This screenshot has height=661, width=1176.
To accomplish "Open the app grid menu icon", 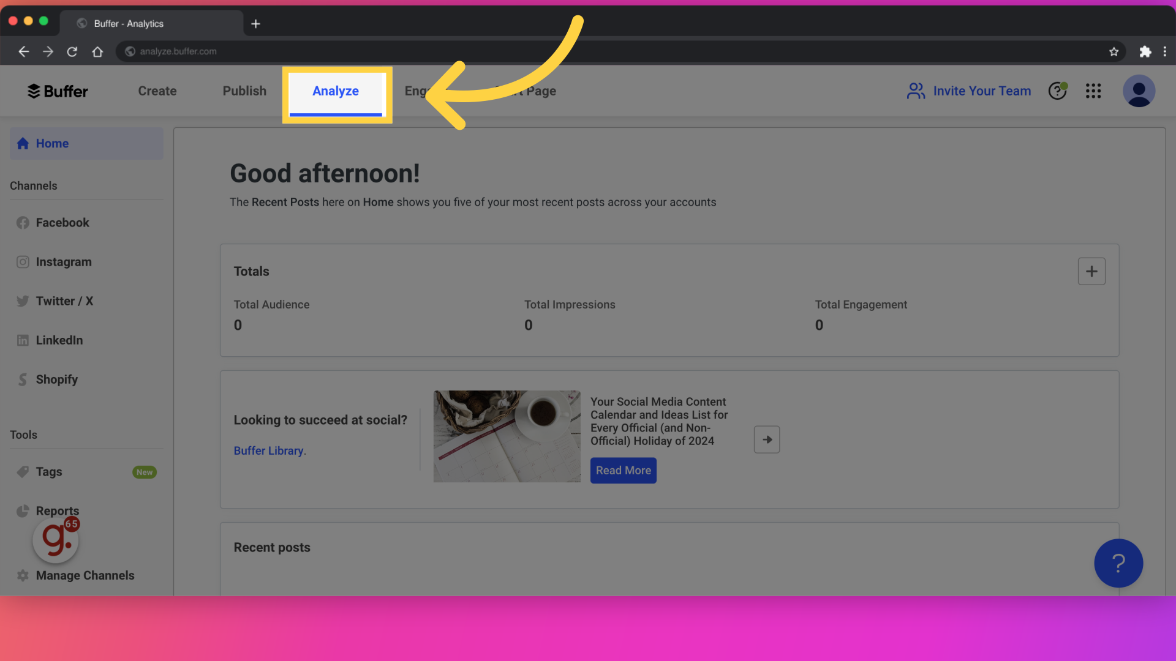I will coord(1093,91).
